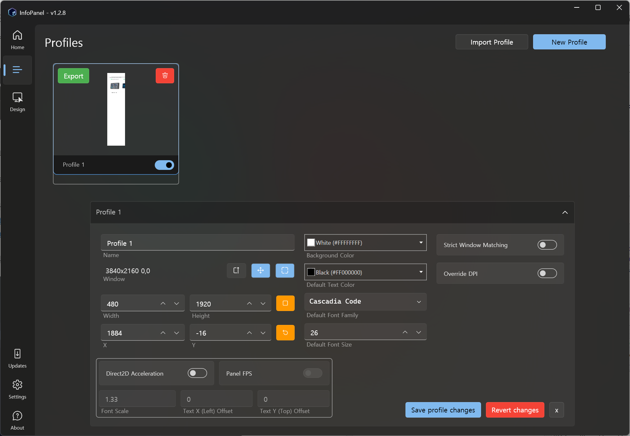
Task: Open the About question mark icon
Action: coord(17,420)
